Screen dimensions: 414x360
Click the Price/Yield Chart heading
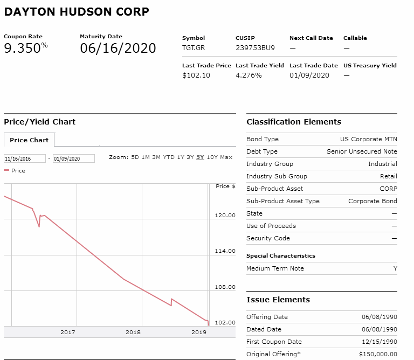(x=39, y=122)
